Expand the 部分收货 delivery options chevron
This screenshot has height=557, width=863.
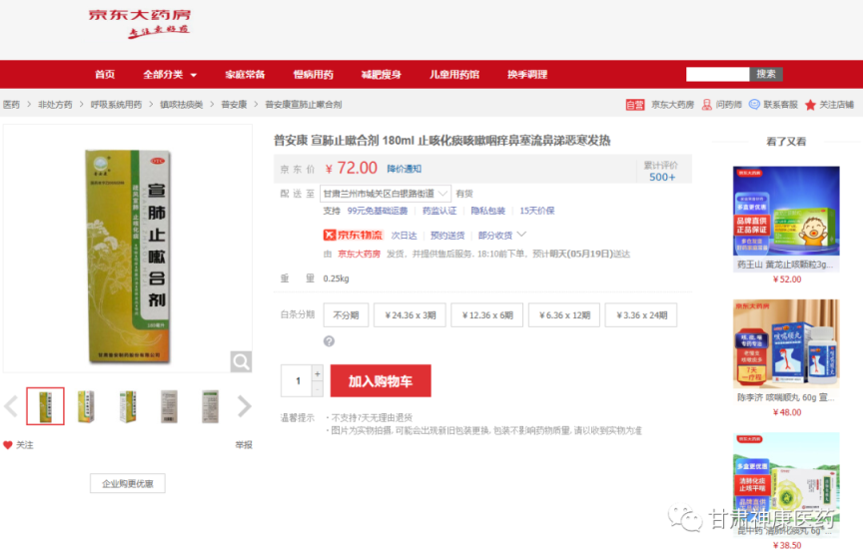point(521,235)
